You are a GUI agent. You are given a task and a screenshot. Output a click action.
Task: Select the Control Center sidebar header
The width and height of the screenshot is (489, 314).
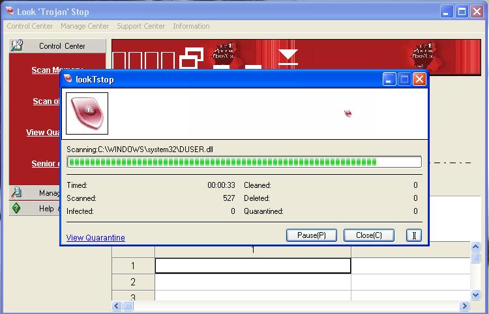[x=57, y=46]
